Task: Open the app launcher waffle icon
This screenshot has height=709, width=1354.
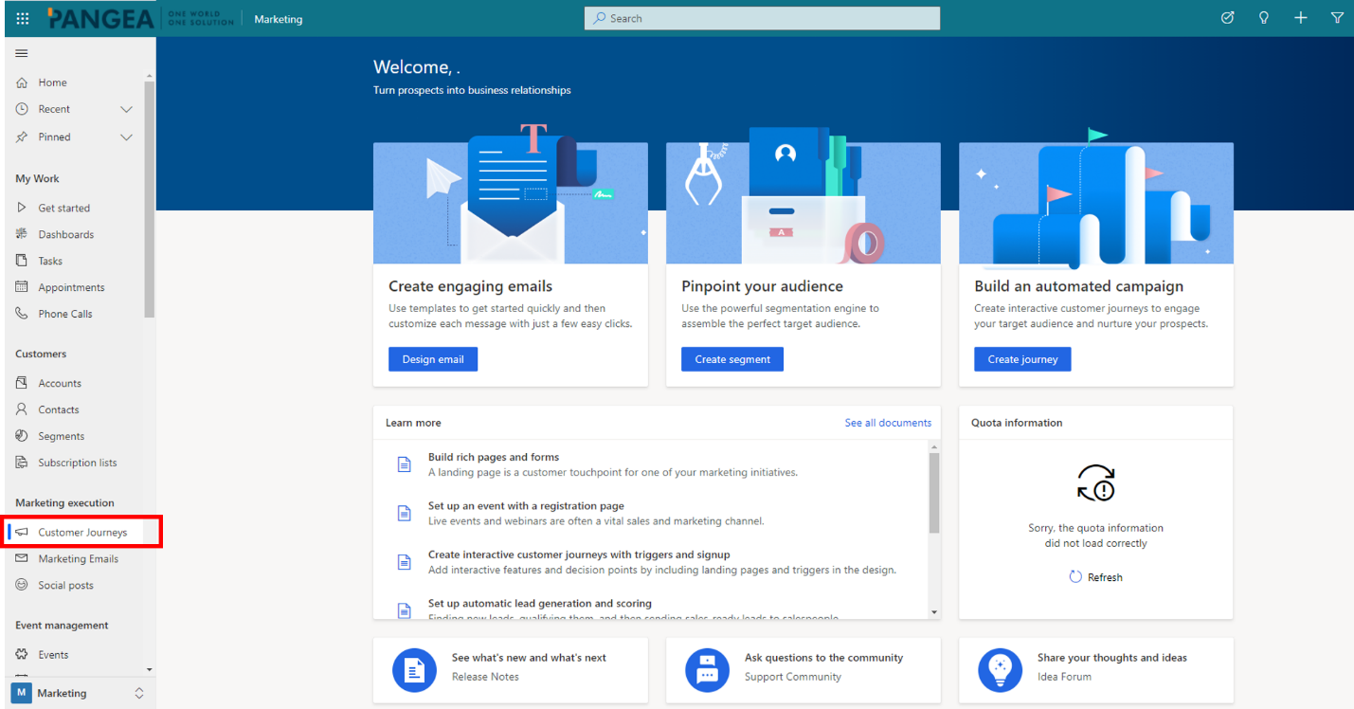Action: (x=21, y=17)
